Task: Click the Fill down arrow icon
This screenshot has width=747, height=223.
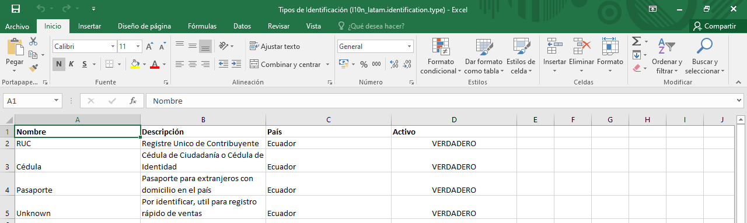Action: [636, 55]
